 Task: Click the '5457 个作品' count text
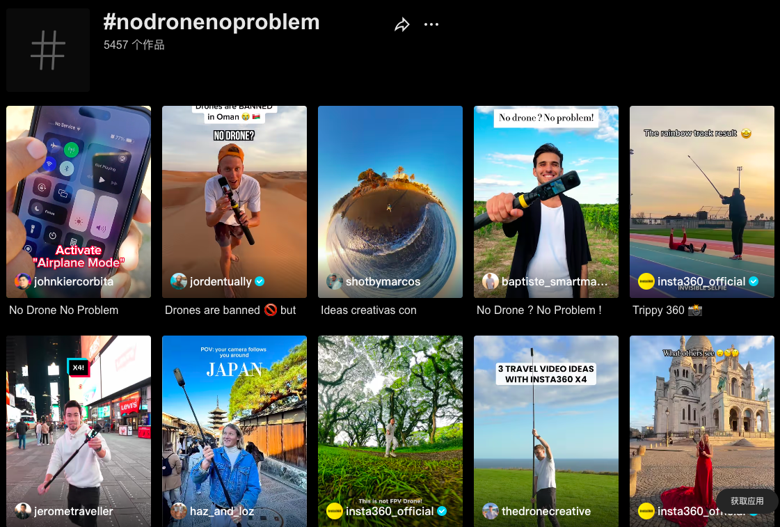(x=134, y=45)
